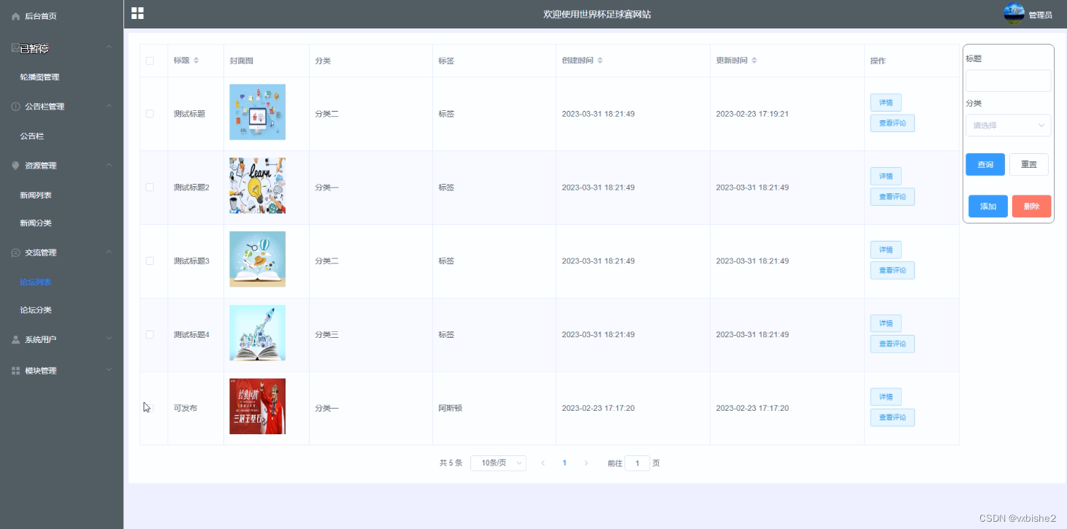1067x529 pixels.
Task: Click 查看评论 for 测试标题3
Action: point(892,270)
